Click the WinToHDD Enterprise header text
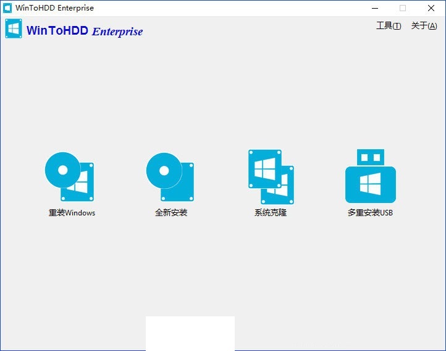Image resolution: width=446 pixels, height=351 pixels. pyautogui.click(x=85, y=31)
